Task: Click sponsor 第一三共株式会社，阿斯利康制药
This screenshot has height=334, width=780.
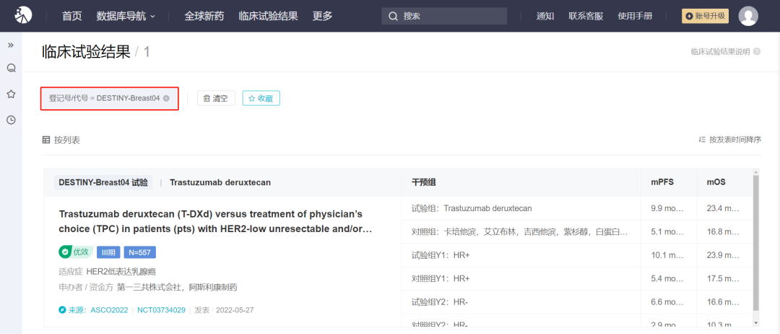Action: point(177,287)
